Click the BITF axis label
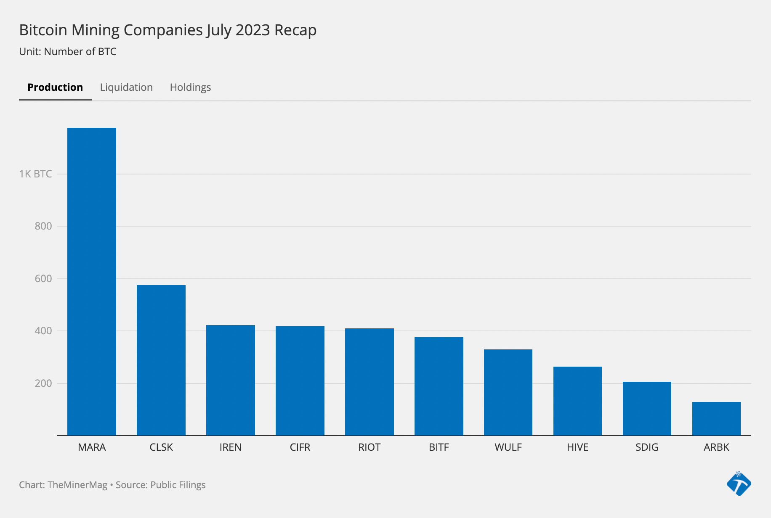 (439, 447)
